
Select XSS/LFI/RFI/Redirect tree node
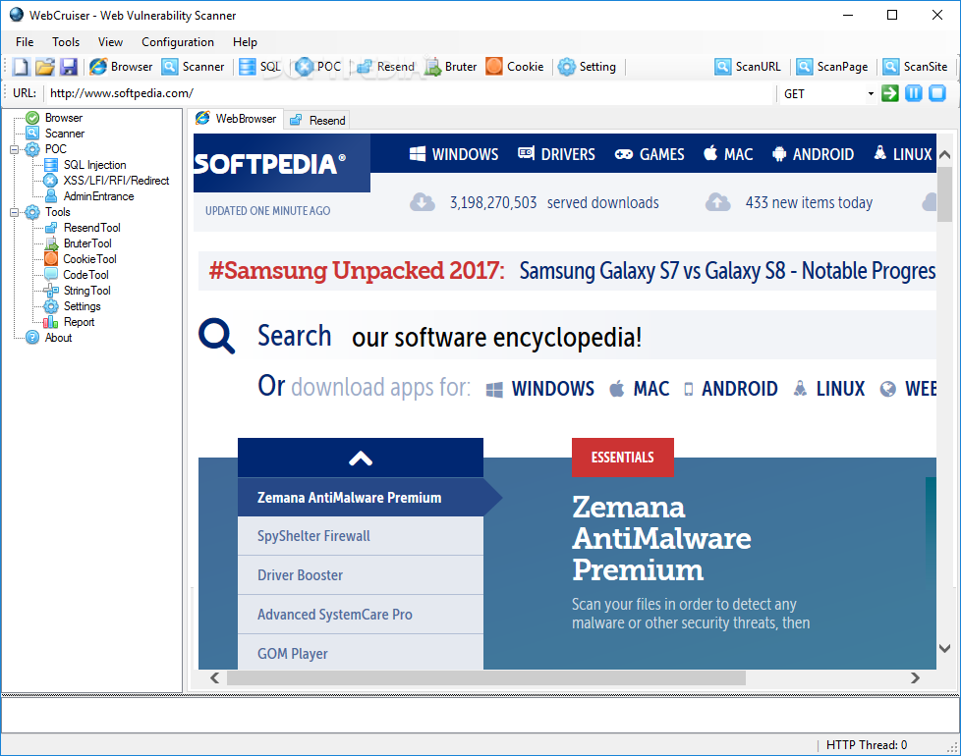[x=116, y=181]
